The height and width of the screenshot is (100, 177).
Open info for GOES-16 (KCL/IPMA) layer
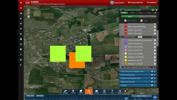155,54
